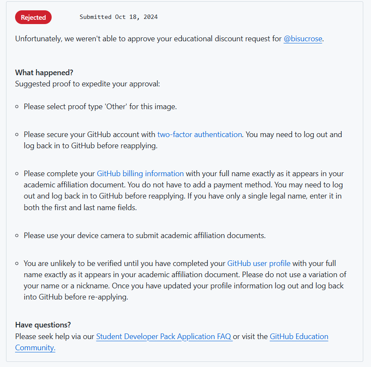Click the 'What happened?' heading
The height and width of the screenshot is (367, 371).
tap(44, 73)
